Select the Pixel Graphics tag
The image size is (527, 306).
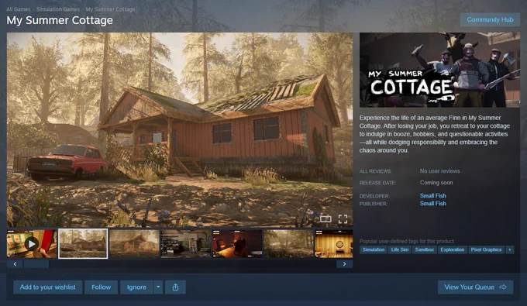tap(486, 249)
